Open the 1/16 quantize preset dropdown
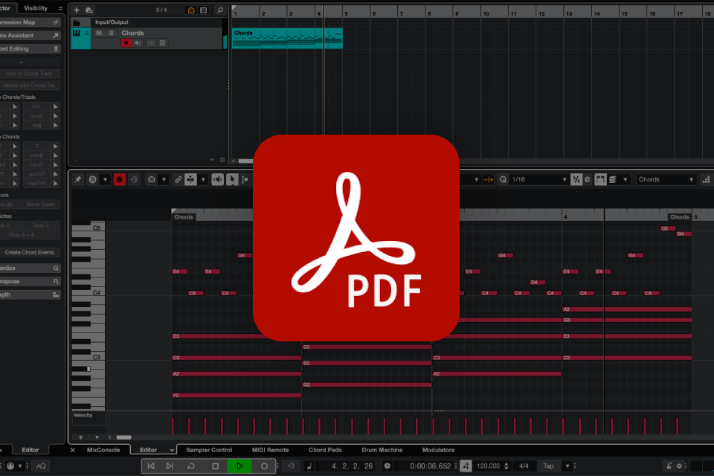Image resolution: width=714 pixels, height=476 pixels. click(x=539, y=179)
